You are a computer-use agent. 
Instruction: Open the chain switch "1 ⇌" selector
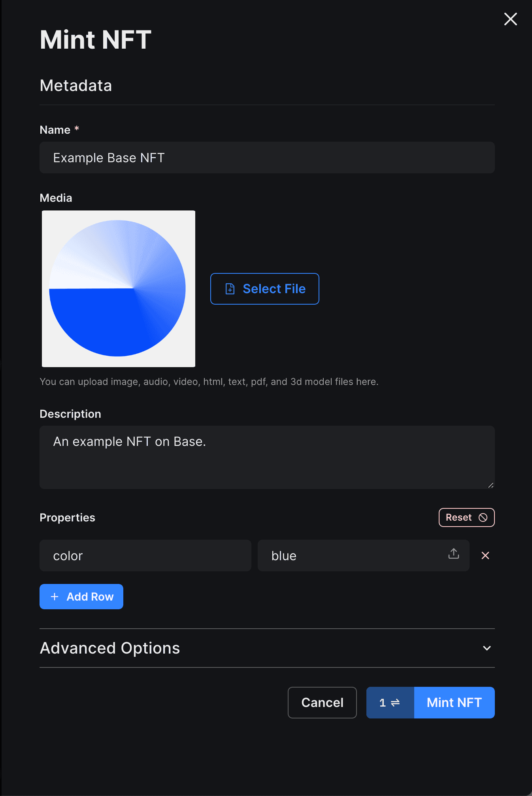[390, 703]
